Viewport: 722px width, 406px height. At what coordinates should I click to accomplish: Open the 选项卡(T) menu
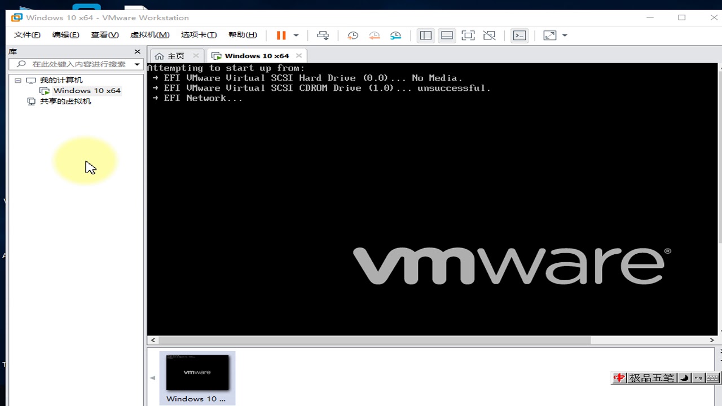[x=199, y=35]
